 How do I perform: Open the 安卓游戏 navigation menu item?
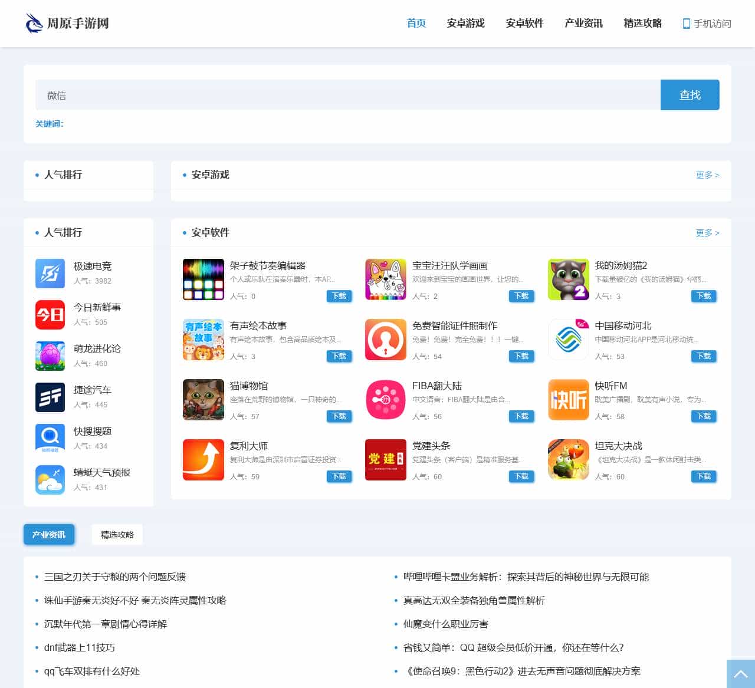pyautogui.click(x=465, y=24)
